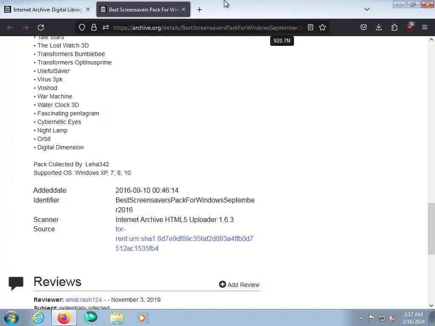This screenshot has height=326, width=435.
Task: Click the 'Digital Dimension' list item
Action: [60, 147]
